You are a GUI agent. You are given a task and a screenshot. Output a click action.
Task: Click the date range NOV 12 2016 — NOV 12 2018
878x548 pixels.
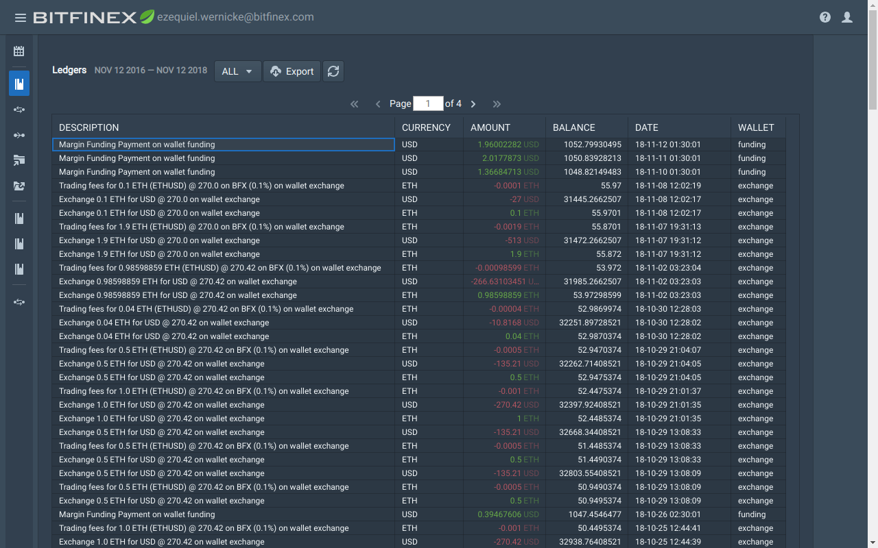point(150,70)
